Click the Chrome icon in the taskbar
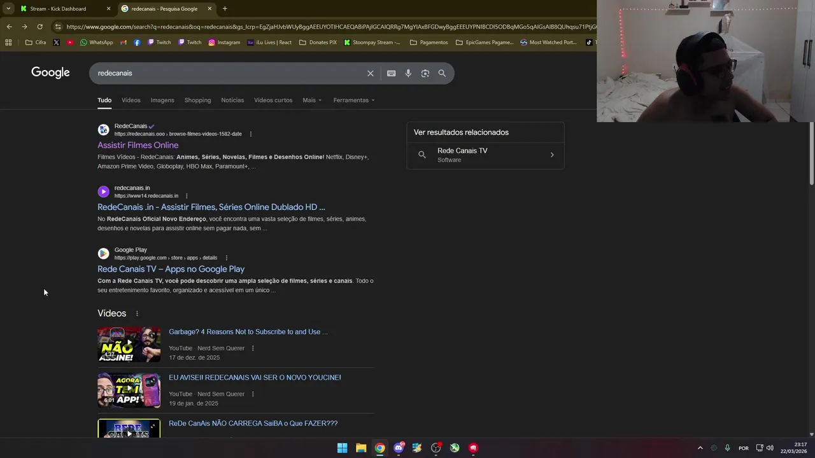 (x=379, y=448)
